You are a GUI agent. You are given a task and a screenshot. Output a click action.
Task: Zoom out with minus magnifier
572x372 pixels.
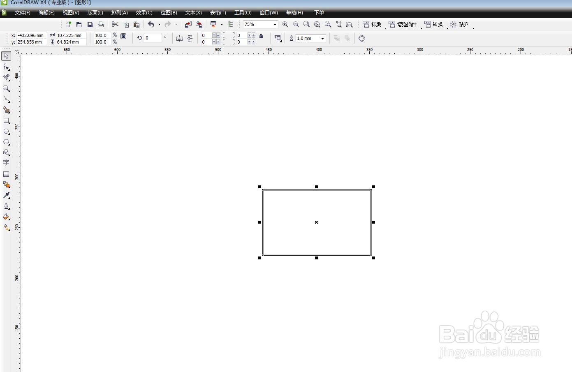(296, 24)
